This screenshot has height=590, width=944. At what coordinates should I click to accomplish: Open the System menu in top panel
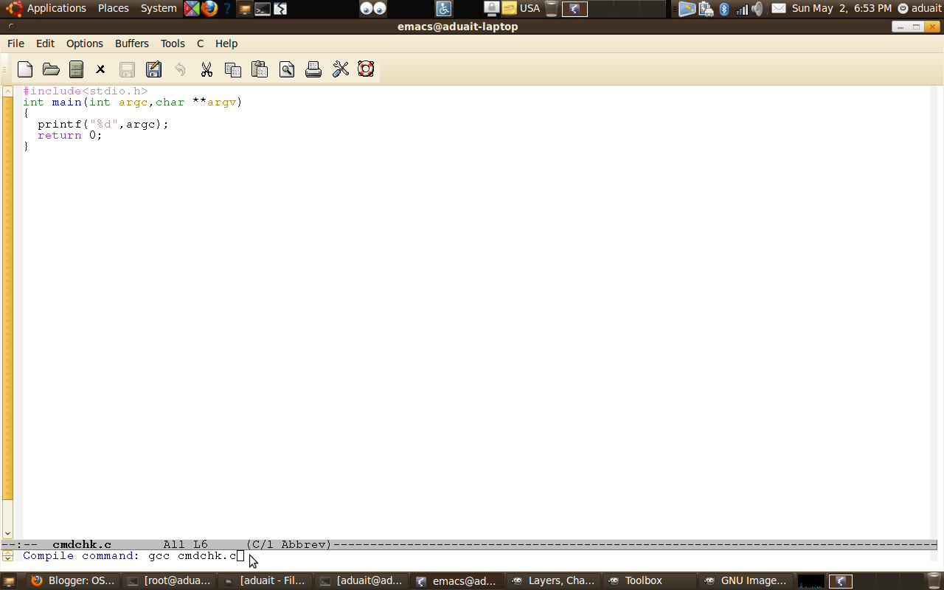[x=159, y=8]
